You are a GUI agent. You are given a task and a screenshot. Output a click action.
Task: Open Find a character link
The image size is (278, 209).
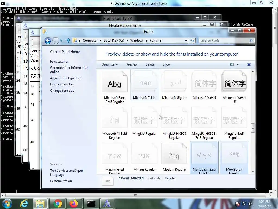62,84
